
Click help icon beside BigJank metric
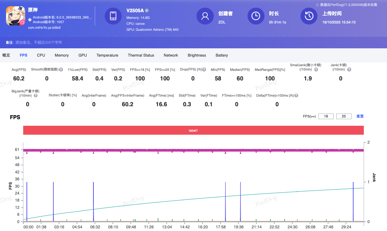pos(35,95)
